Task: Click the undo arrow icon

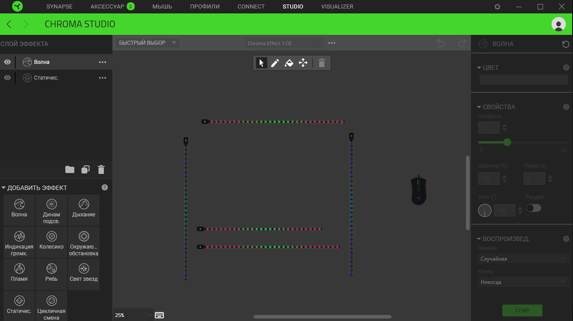Action: tap(441, 43)
